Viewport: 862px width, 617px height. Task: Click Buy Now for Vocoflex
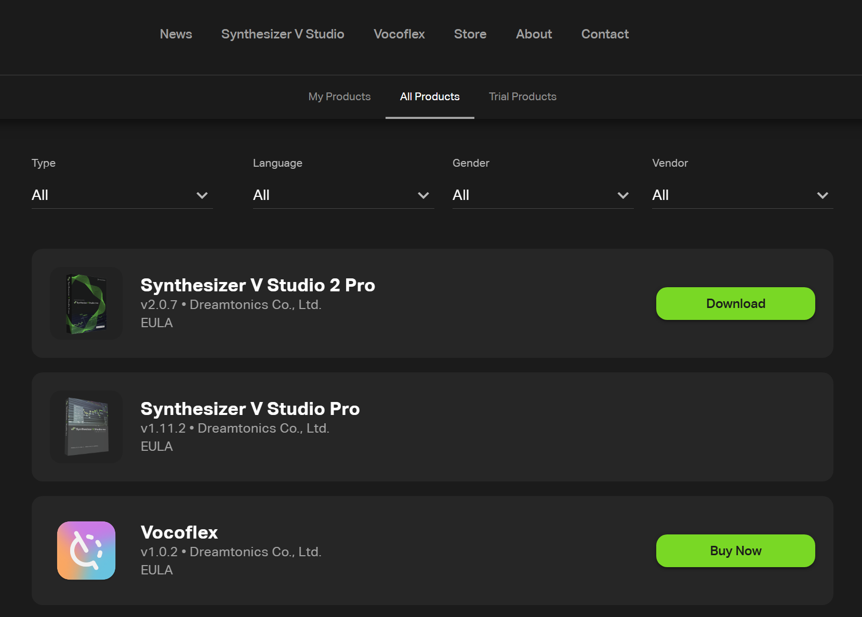pyautogui.click(x=736, y=551)
